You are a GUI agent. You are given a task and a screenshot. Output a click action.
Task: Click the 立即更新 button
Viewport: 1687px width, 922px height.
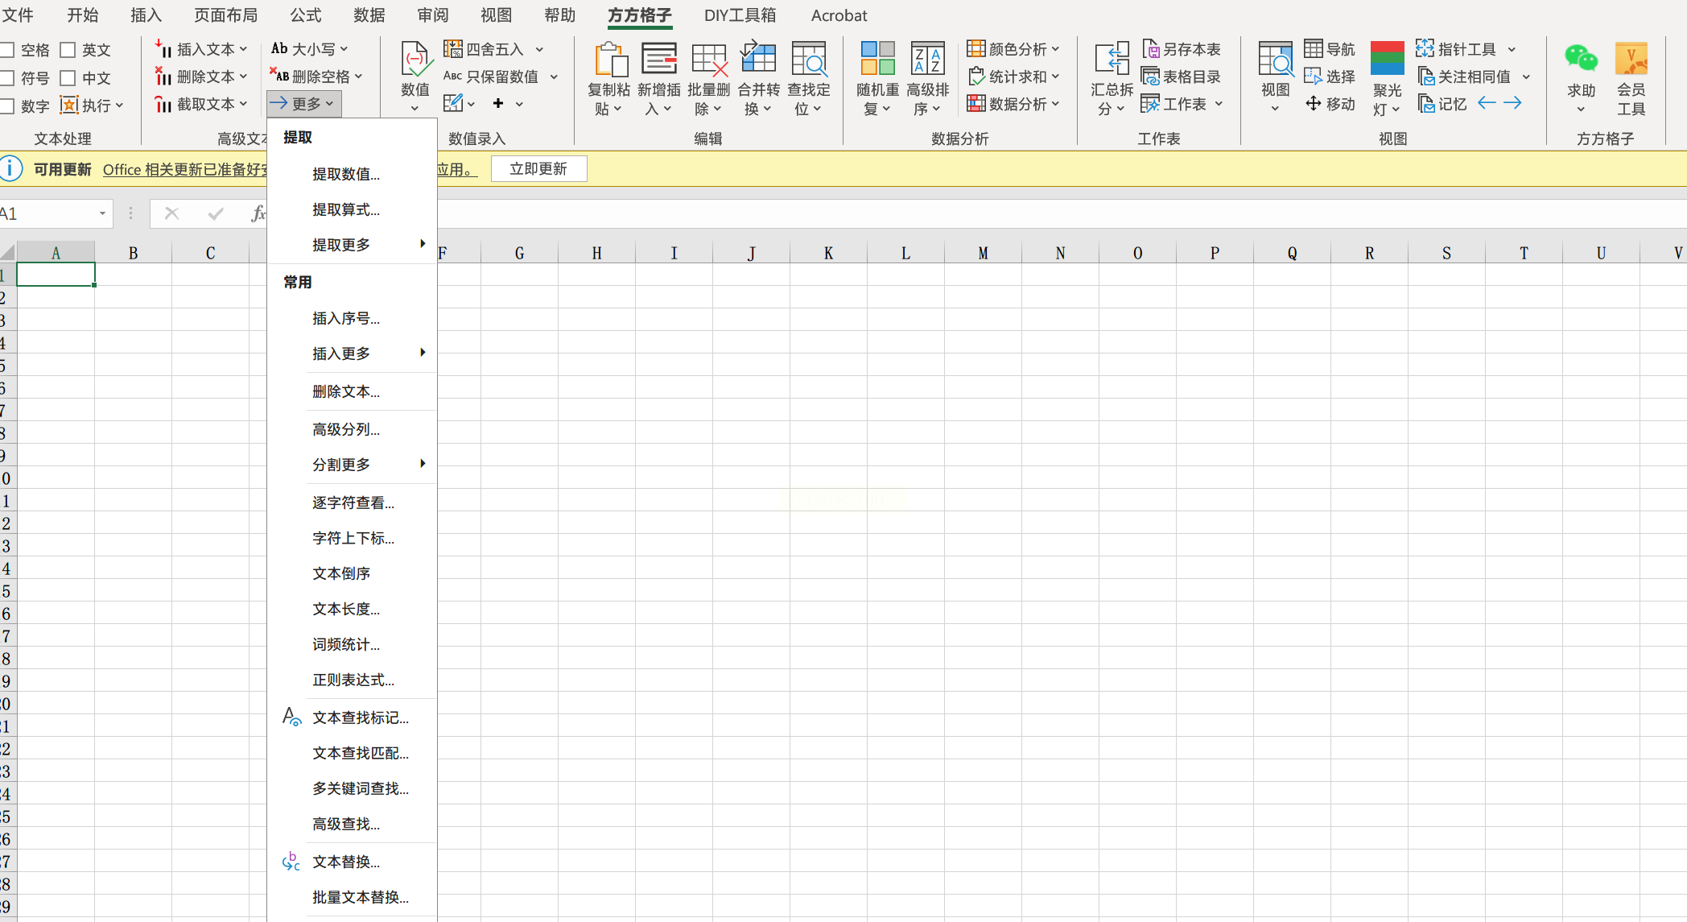click(x=538, y=169)
